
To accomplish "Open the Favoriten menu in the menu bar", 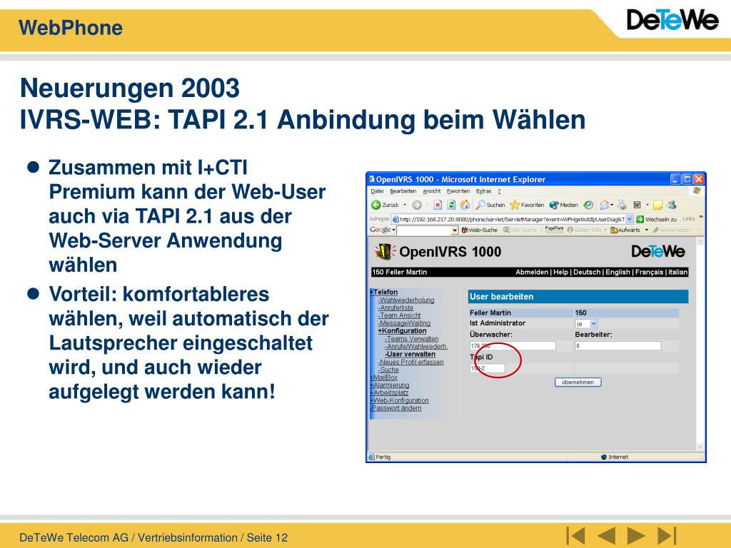I will tap(458, 191).
